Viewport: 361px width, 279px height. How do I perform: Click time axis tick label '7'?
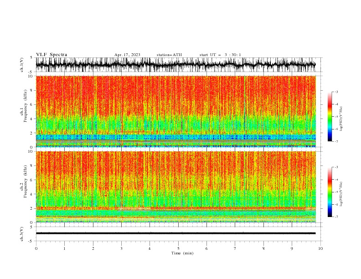pyautogui.click(x=235, y=248)
